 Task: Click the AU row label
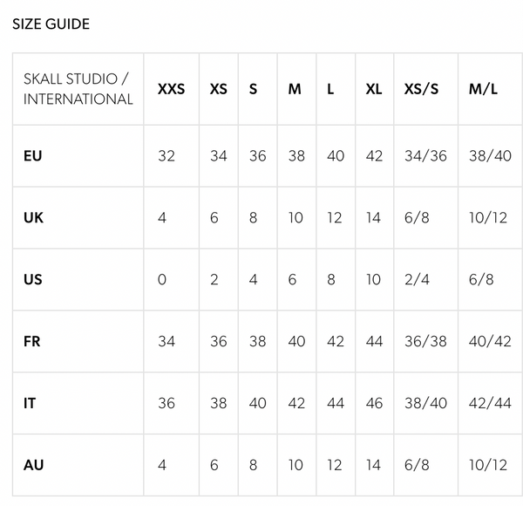[x=33, y=465]
